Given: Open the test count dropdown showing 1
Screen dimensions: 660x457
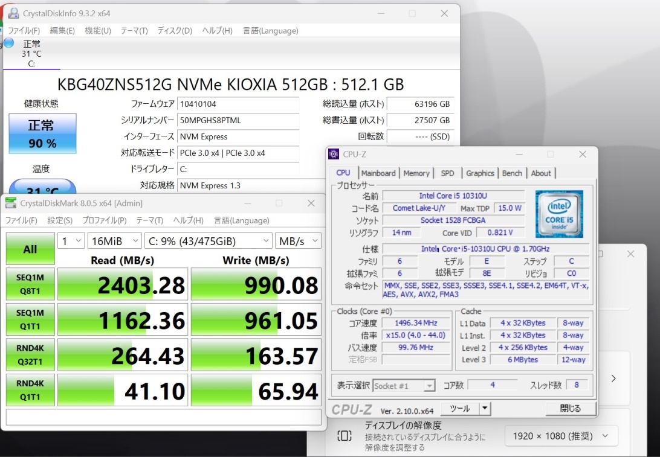Looking at the screenshot, I should (x=71, y=241).
